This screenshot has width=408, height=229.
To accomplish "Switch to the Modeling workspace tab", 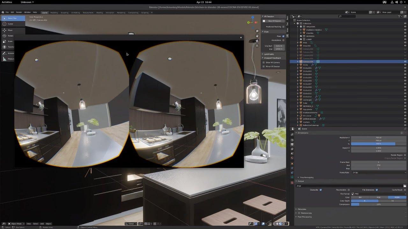I will click(54, 13).
